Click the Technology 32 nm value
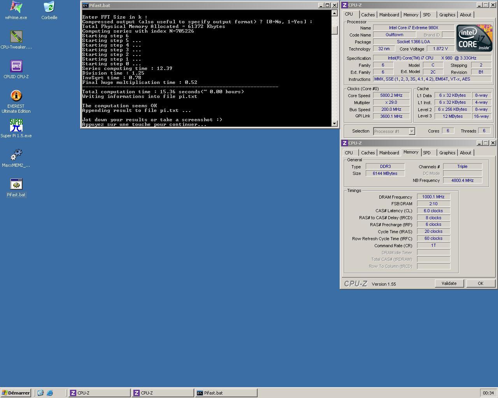Image resolution: width=498 pixels, height=398 pixels. (384, 49)
